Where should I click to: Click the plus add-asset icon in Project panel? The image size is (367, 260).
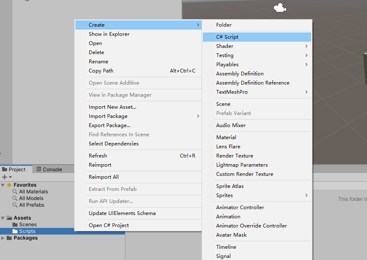[5, 177]
